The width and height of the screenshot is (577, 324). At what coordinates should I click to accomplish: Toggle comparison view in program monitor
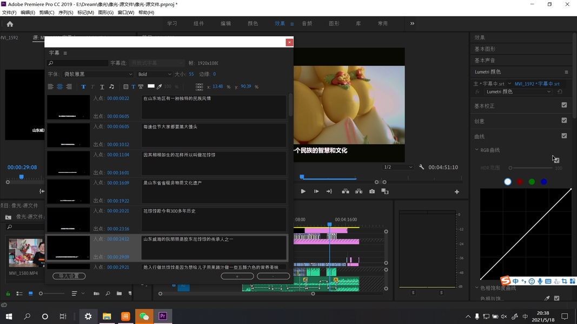coord(385,191)
